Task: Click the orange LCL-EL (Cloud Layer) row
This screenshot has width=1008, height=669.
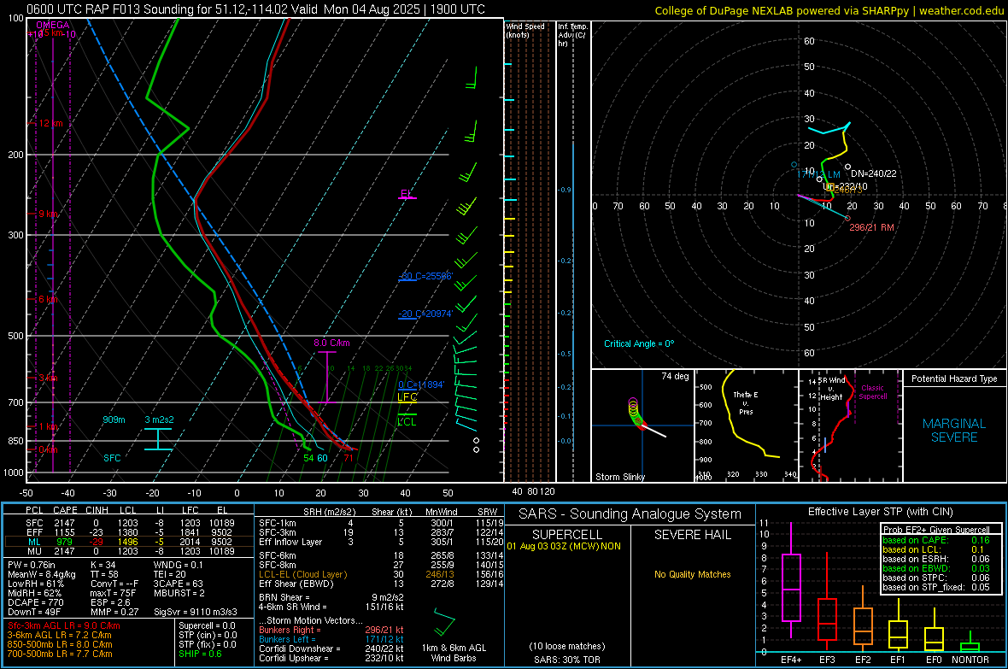Action: (381, 574)
